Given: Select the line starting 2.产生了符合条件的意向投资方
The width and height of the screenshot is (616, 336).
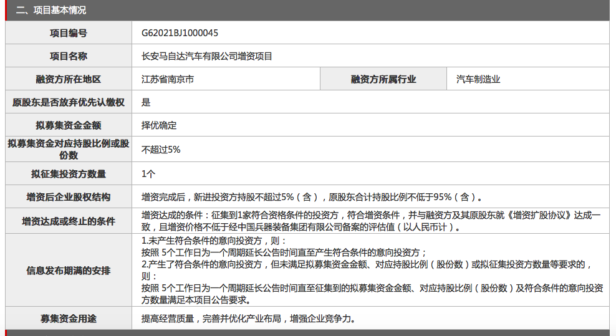Looking at the screenshot, I should pos(367,264).
